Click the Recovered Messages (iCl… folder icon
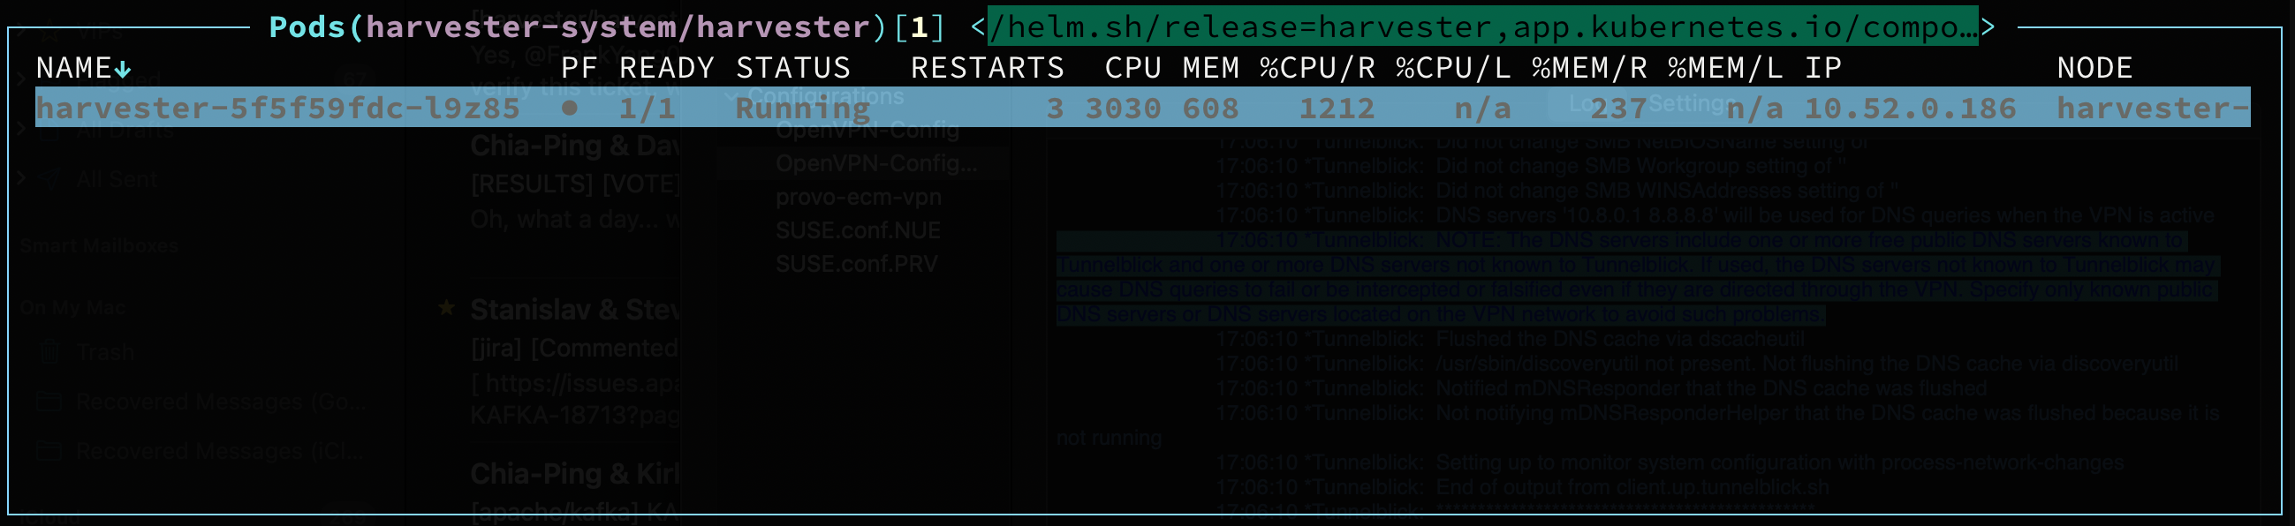Screen dimensions: 2295x526 pos(49,452)
